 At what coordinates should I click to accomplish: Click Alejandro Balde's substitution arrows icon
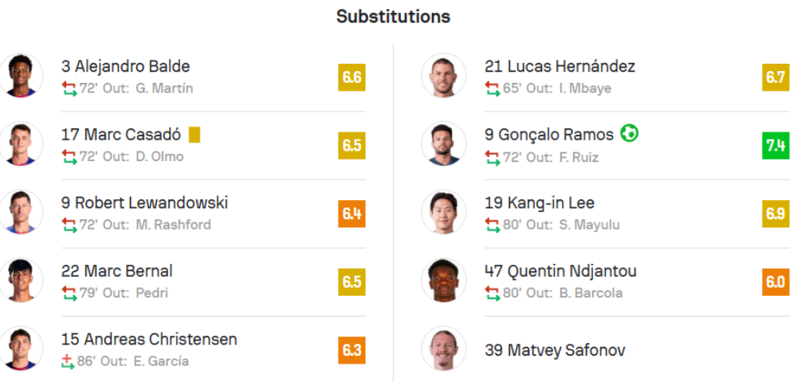tap(69, 89)
